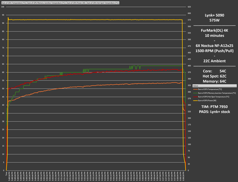
Task: Click the left axis value '95'
Action: tap(3, 15)
